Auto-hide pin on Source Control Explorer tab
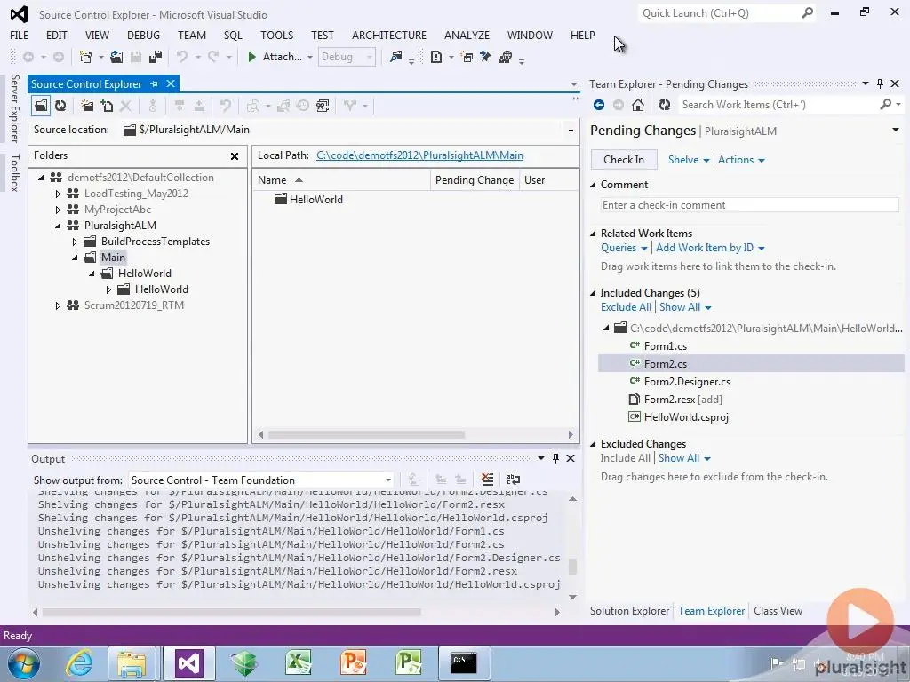 [154, 84]
